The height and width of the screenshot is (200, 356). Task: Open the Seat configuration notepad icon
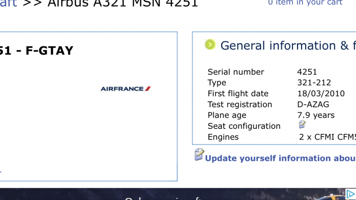302,124
